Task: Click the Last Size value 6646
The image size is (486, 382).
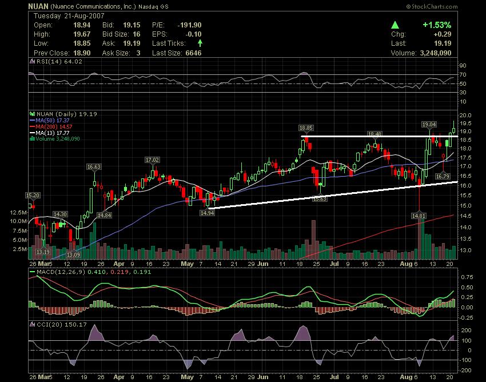Action: tap(193, 53)
